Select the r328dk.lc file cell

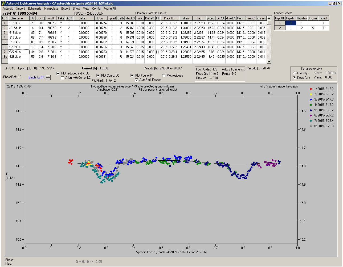[x=18, y=57]
